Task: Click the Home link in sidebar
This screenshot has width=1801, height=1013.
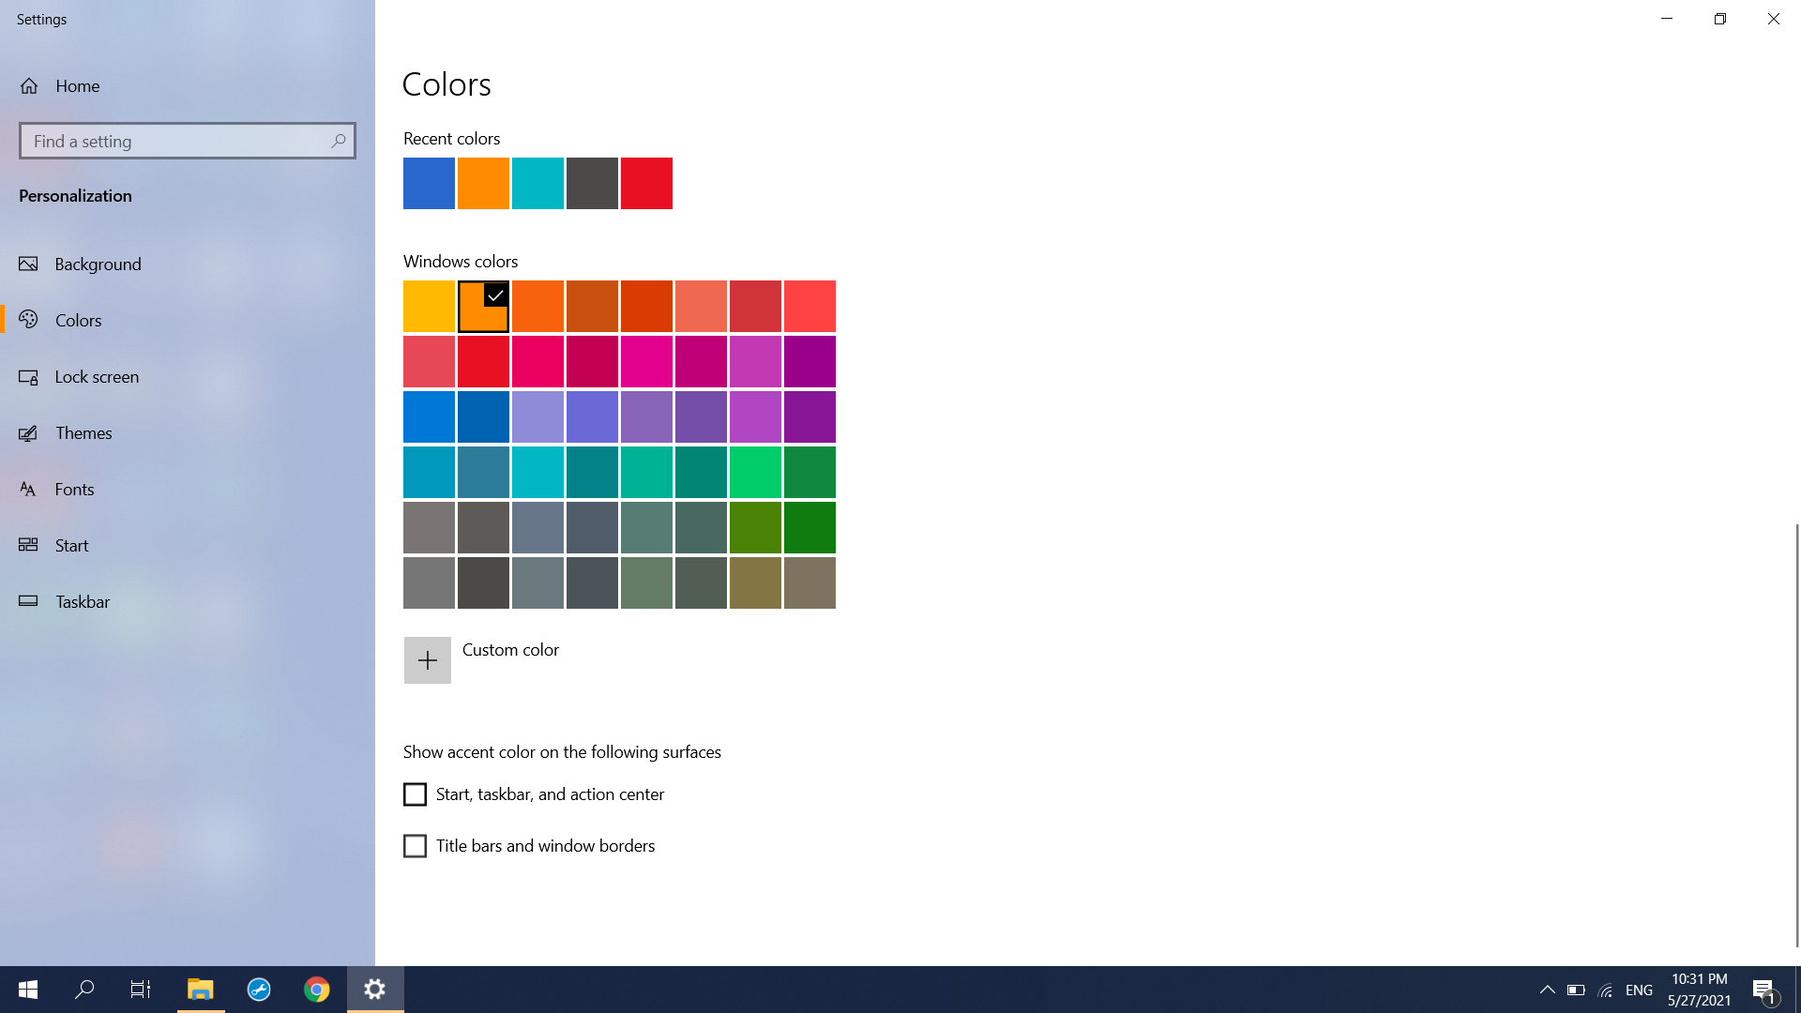Action: point(78,86)
